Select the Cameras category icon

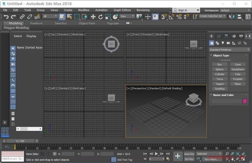228,43
